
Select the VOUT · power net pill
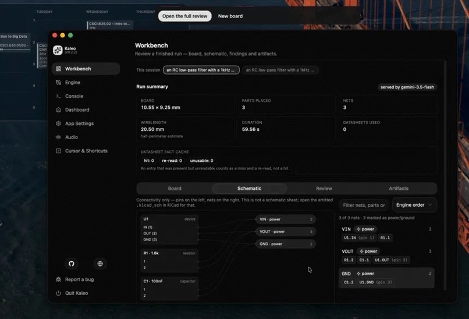286,232
